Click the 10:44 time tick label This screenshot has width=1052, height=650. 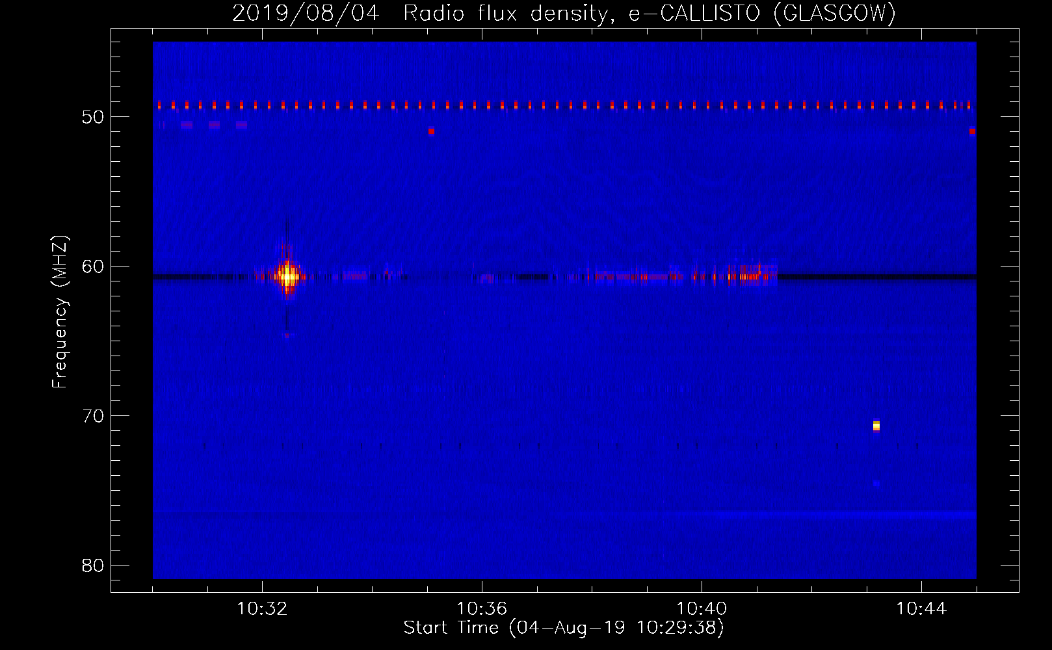921,609
